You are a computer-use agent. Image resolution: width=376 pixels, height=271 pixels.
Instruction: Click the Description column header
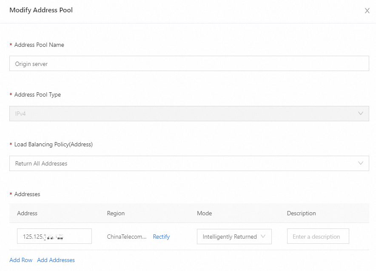pyautogui.click(x=301, y=213)
